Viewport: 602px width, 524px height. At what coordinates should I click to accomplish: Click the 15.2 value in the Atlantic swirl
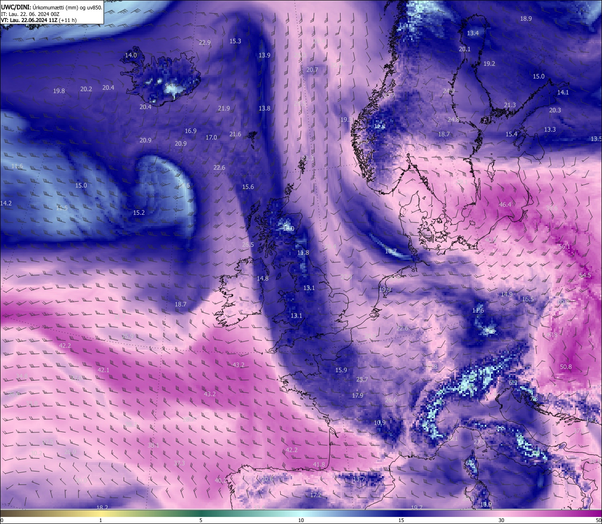coord(139,213)
